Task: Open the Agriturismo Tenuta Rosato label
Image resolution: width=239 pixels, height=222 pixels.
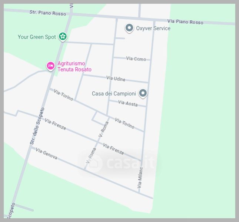Action: pos(74,66)
